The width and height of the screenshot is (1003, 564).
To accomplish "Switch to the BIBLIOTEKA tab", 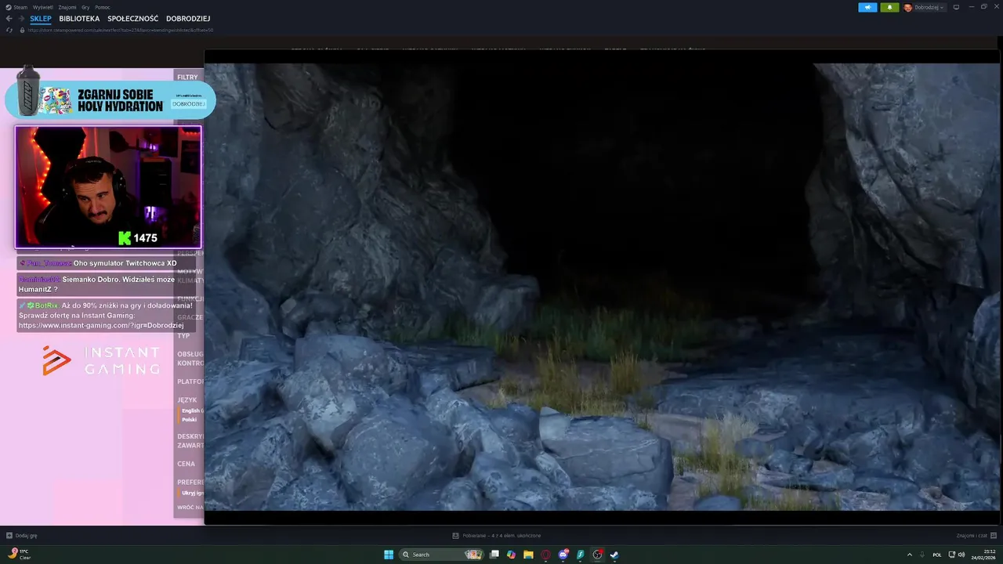I will click(79, 19).
